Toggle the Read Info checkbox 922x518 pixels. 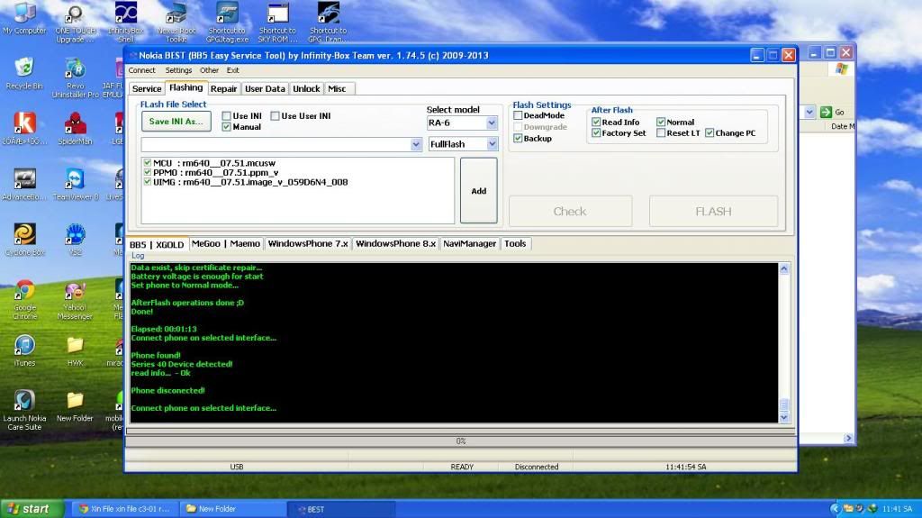click(x=596, y=122)
